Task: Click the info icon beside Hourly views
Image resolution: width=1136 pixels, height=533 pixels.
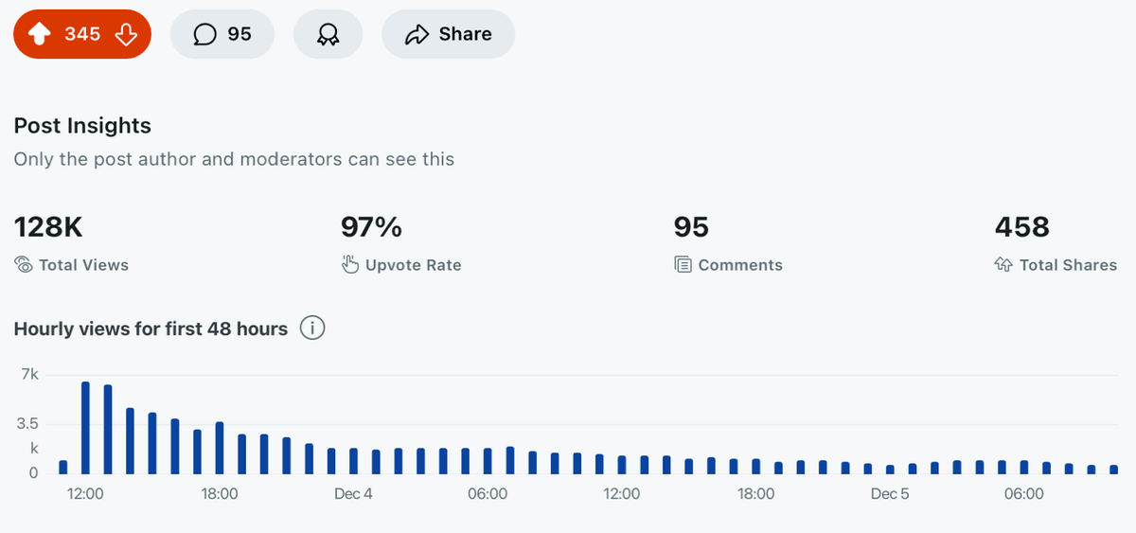Action: 312,329
